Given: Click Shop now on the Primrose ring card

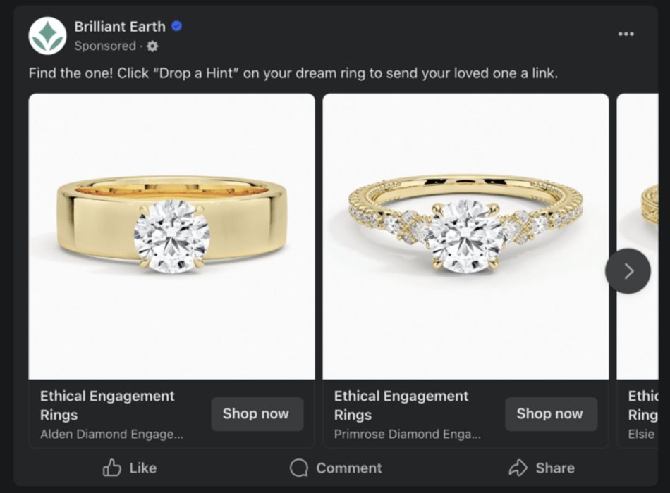Looking at the screenshot, I should (551, 413).
